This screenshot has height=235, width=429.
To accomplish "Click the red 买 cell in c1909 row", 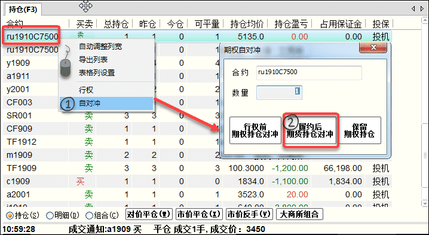I will [80, 181].
